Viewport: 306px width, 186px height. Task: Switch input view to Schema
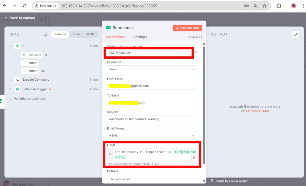(x=60, y=34)
